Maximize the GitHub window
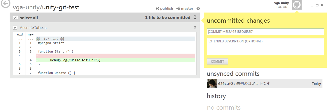Viewport: 327px width, 112px height. coord(317,5)
